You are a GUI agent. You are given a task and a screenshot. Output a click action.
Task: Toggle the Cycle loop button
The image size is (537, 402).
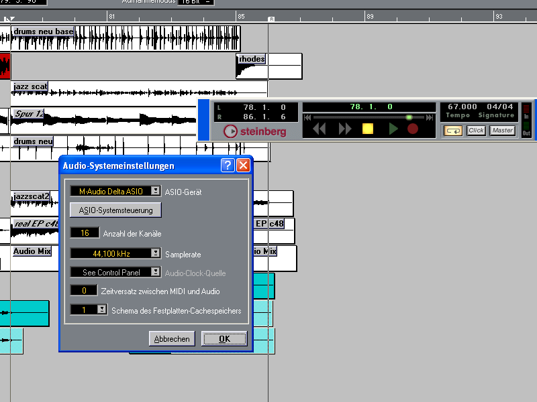(452, 131)
